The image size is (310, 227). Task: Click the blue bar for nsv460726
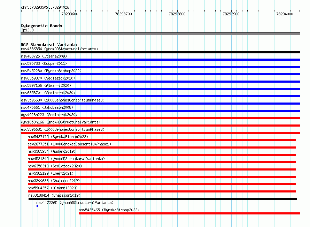160,60
